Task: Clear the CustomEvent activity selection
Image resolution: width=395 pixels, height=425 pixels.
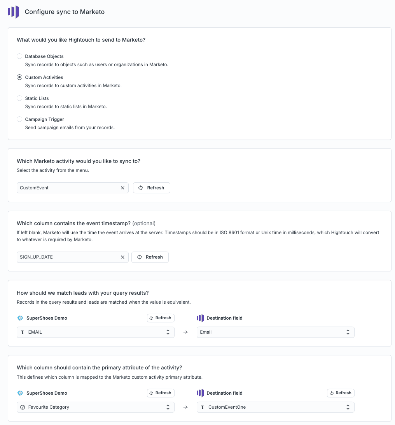Action: 122,188
